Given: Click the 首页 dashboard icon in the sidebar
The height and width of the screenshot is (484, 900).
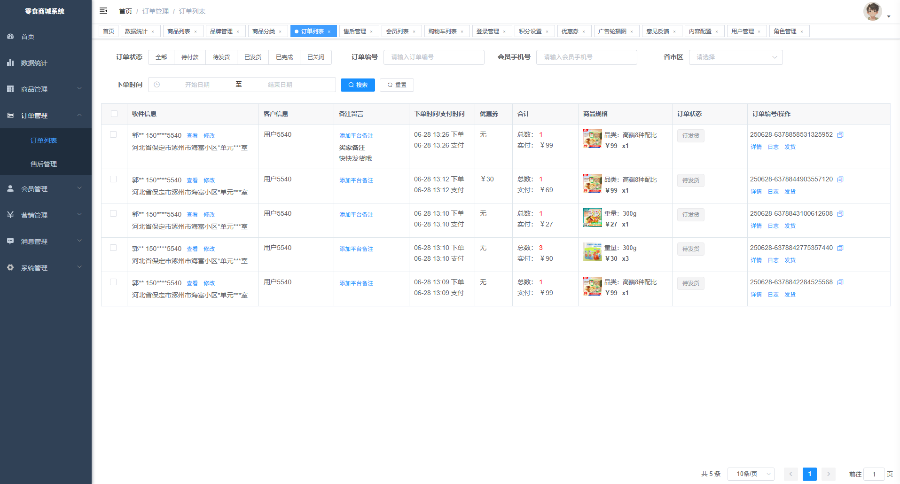Looking at the screenshot, I should [x=10, y=36].
